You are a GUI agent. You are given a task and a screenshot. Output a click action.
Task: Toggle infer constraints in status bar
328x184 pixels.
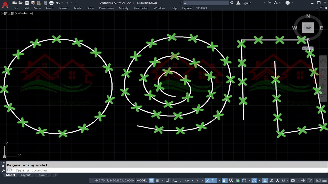pos(168,180)
